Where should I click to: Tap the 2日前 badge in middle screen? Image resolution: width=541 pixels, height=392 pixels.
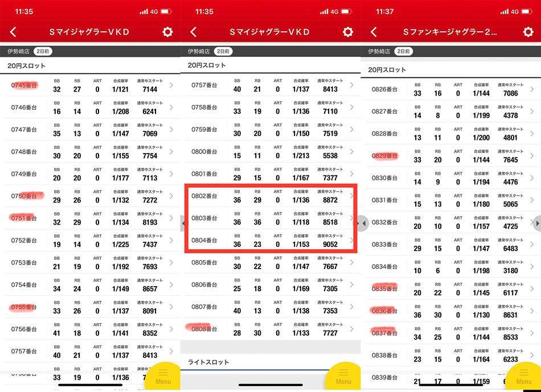(x=223, y=51)
